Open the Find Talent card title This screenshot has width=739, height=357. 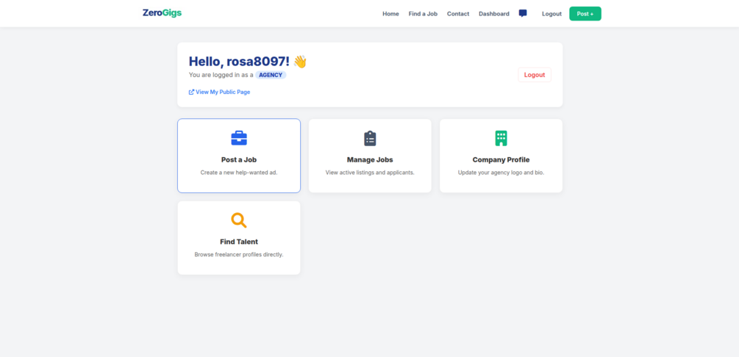click(239, 242)
